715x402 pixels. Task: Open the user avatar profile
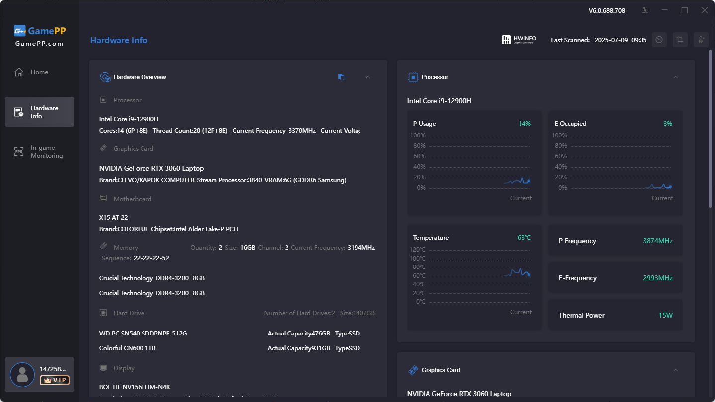(22, 375)
